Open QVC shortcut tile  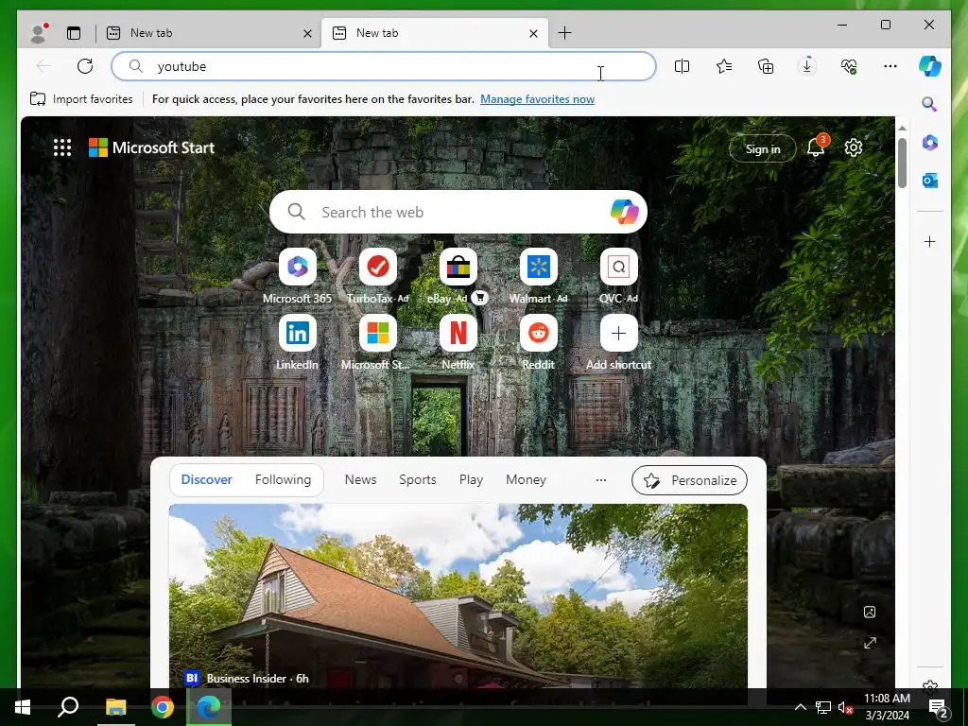point(618,267)
